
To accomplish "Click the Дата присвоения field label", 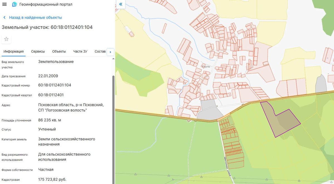I will 14,76.
